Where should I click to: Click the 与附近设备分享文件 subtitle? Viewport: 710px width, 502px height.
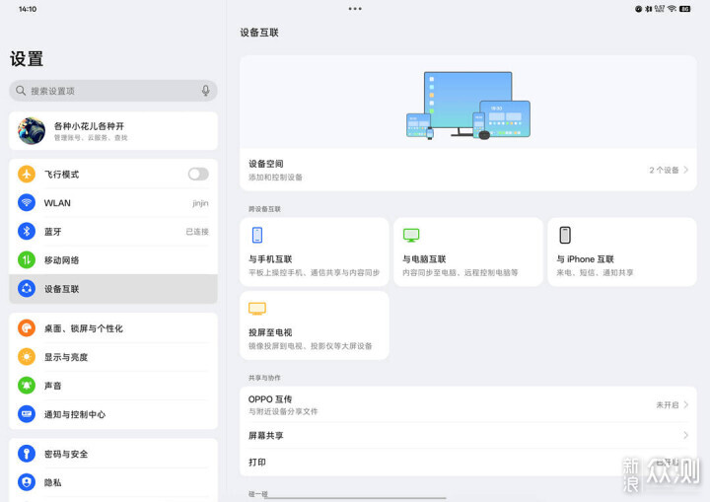point(283,411)
